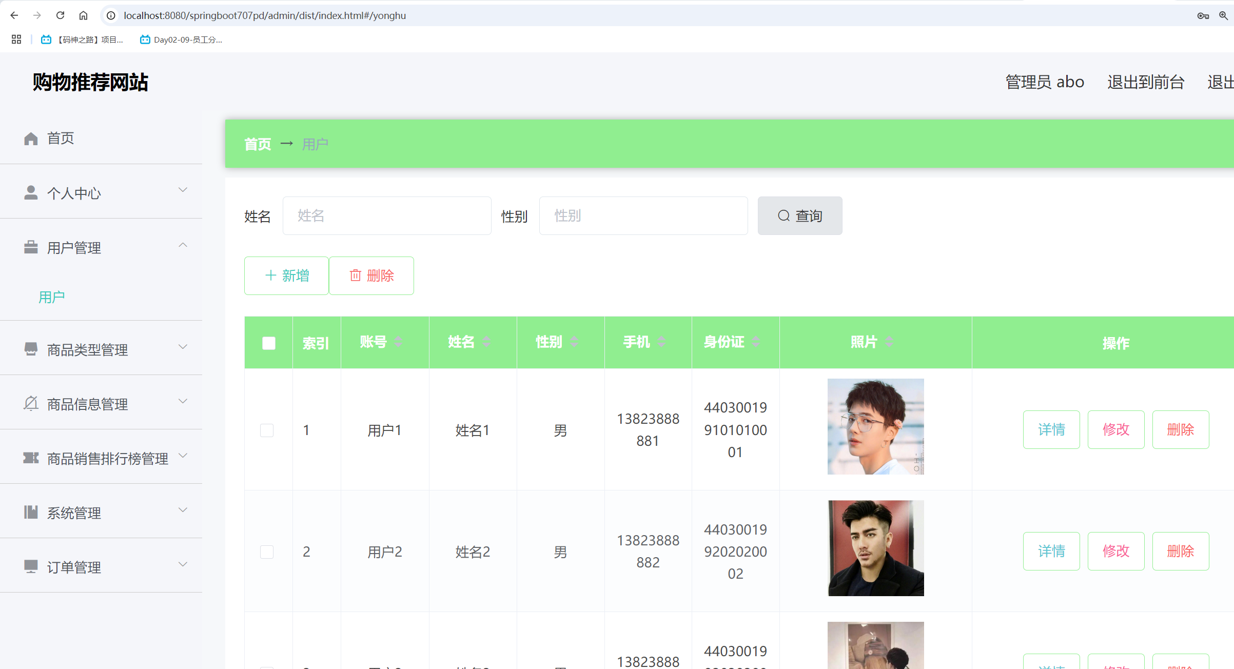Select the 用户 submenu item
Screen dimensions: 1234x669
tap(52, 297)
